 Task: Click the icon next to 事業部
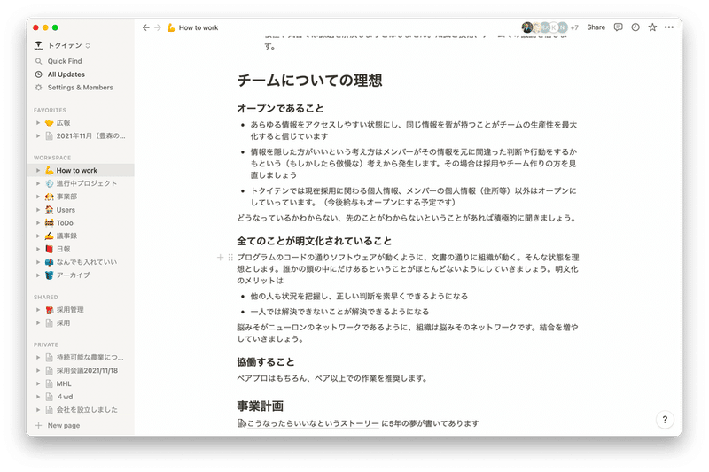point(50,197)
